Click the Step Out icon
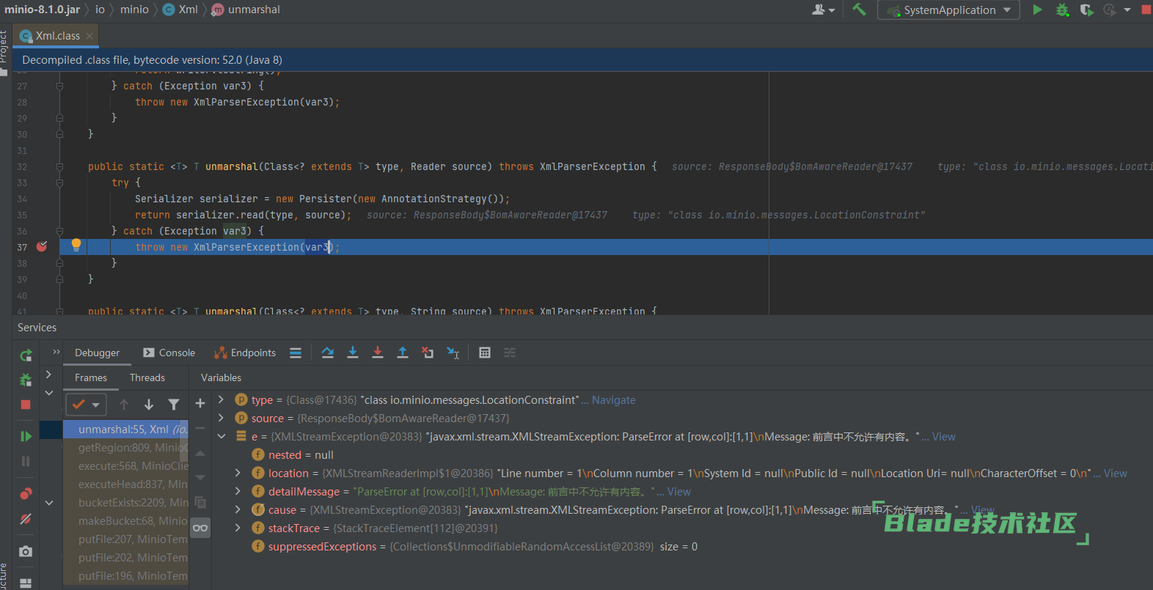The width and height of the screenshot is (1153, 590). point(403,353)
